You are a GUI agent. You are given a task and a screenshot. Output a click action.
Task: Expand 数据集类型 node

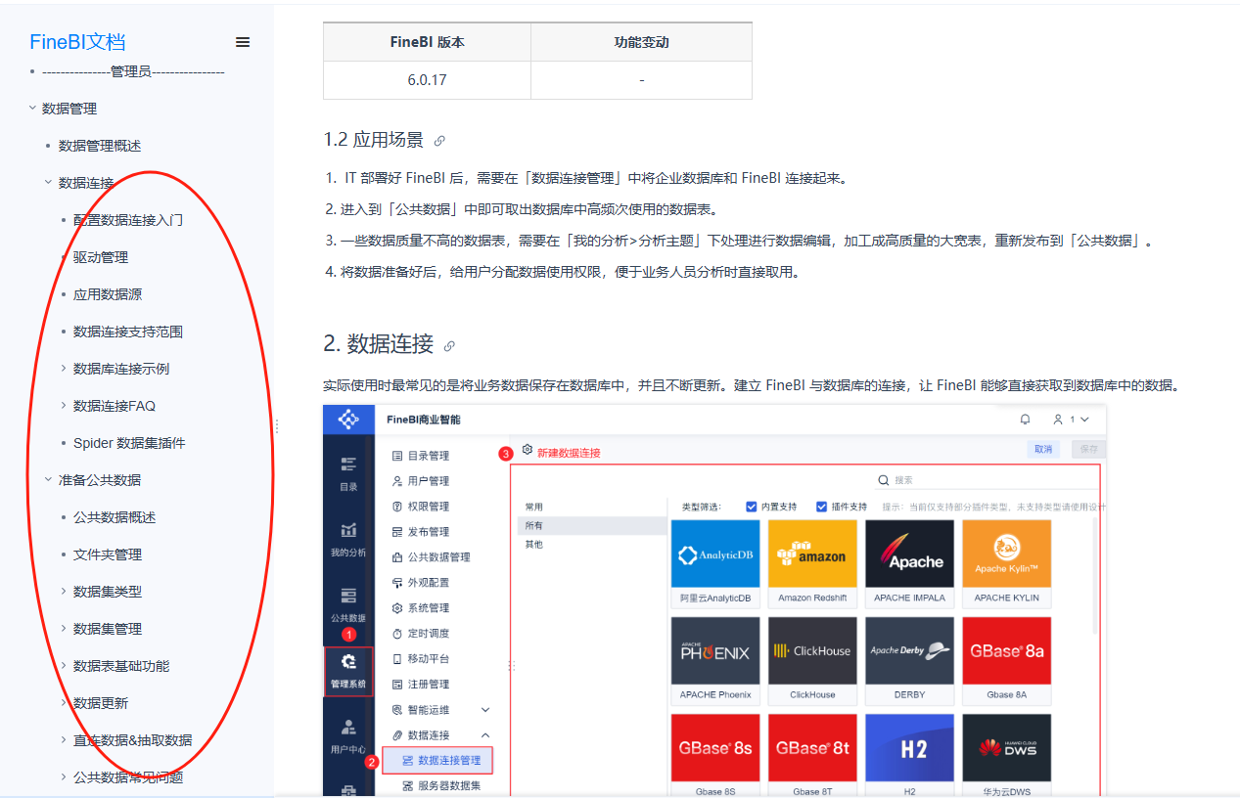[x=65, y=592]
